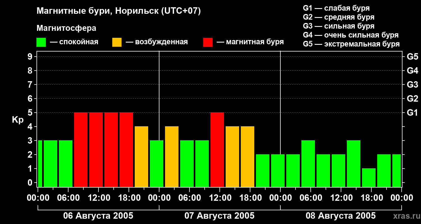
Task: Click the '5' value on the Kp axis
Action: 31,113
